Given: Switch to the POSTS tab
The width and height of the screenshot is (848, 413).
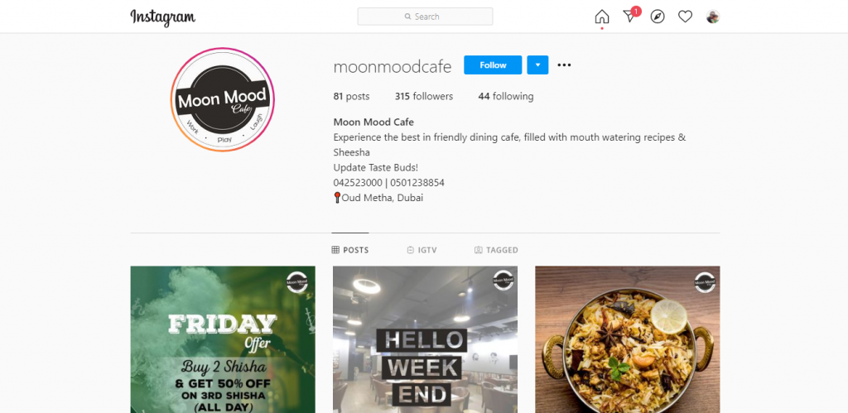Looking at the screenshot, I should [350, 250].
